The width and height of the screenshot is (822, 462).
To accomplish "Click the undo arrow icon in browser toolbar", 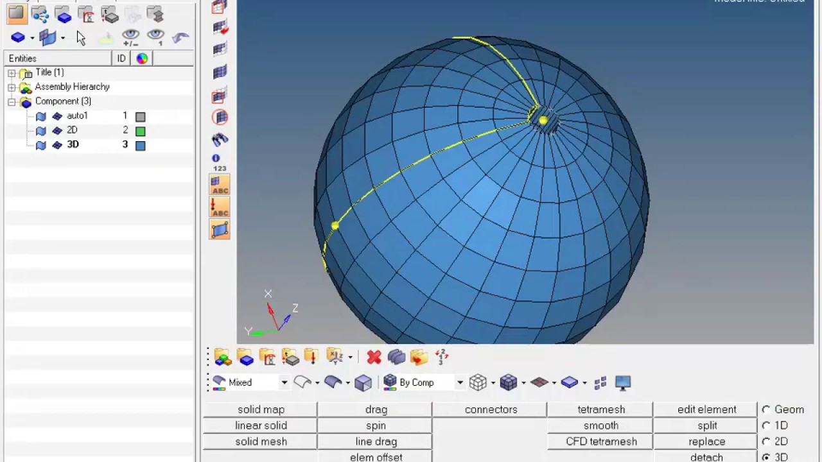I will click(180, 37).
